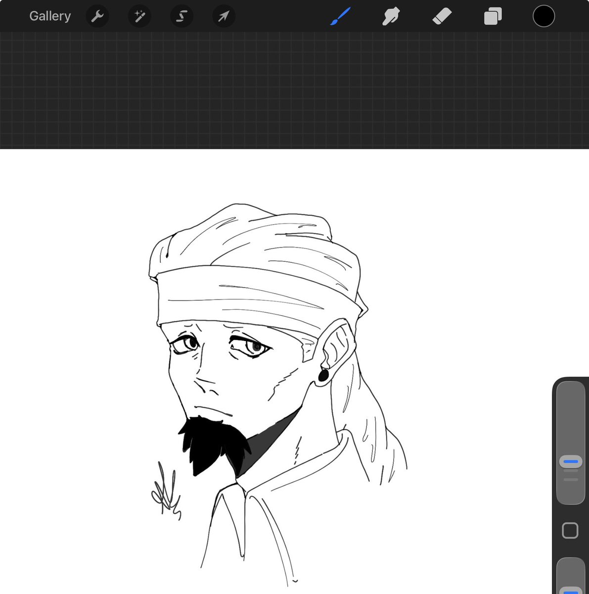Open the Layers panel
Image resolution: width=589 pixels, height=594 pixels.
[493, 16]
